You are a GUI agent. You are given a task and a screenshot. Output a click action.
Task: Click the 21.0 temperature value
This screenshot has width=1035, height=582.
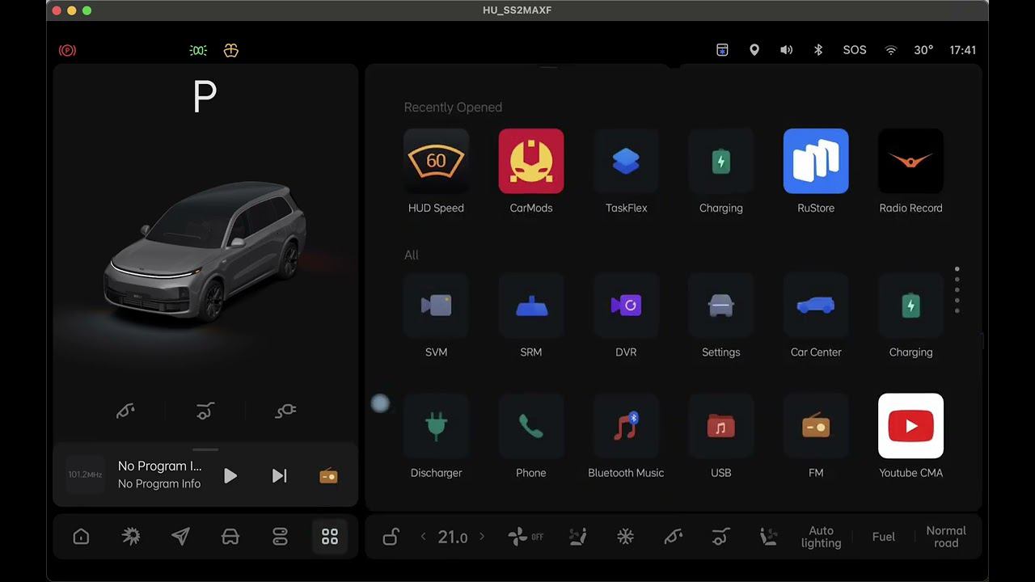point(453,537)
